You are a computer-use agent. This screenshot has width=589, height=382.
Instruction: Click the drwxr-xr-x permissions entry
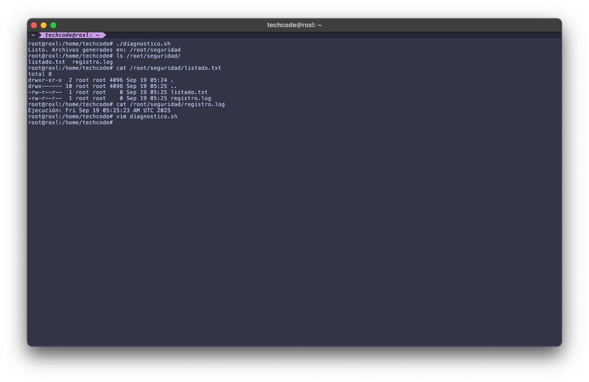(x=45, y=80)
